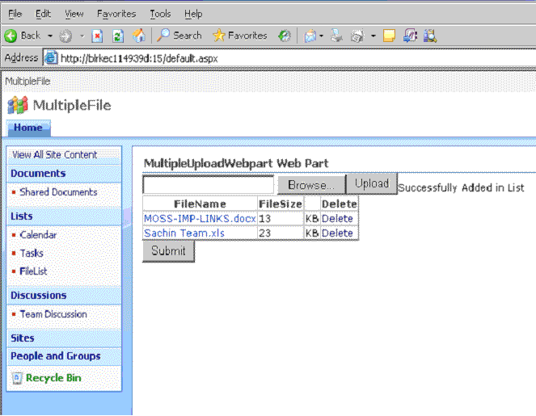Open the Favorites menu

(x=116, y=14)
